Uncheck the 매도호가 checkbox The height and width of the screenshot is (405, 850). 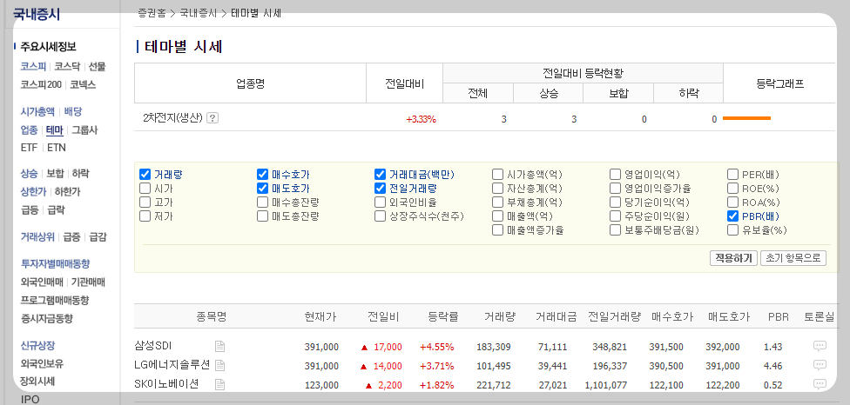click(x=262, y=189)
